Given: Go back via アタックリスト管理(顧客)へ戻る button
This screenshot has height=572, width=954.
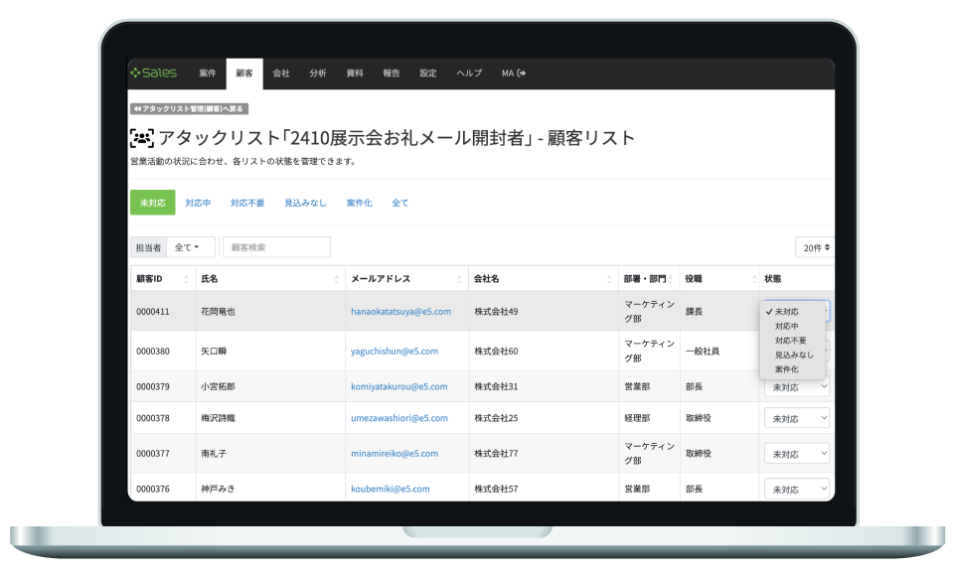Looking at the screenshot, I should click(x=188, y=109).
